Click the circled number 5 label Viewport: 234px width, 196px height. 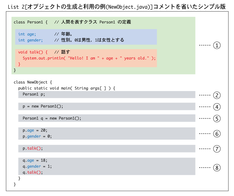point(217,119)
